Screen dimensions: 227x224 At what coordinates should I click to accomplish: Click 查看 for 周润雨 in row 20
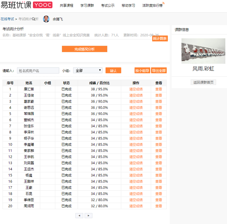click(x=158, y=206)
